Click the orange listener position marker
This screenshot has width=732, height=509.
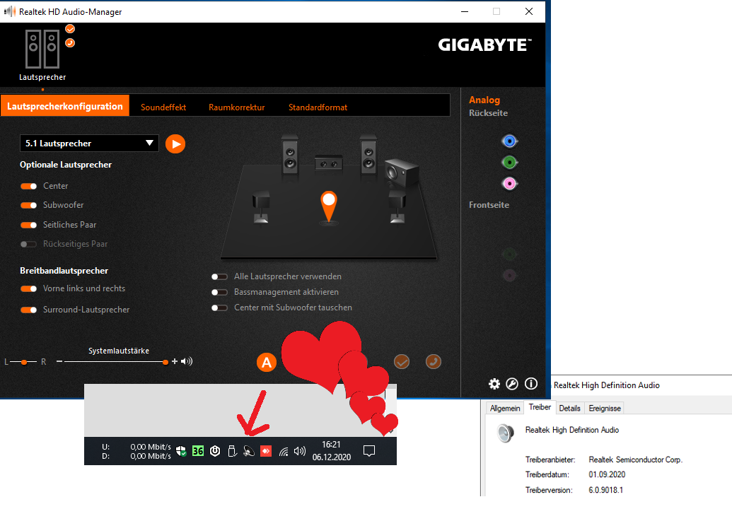[329, 206]
